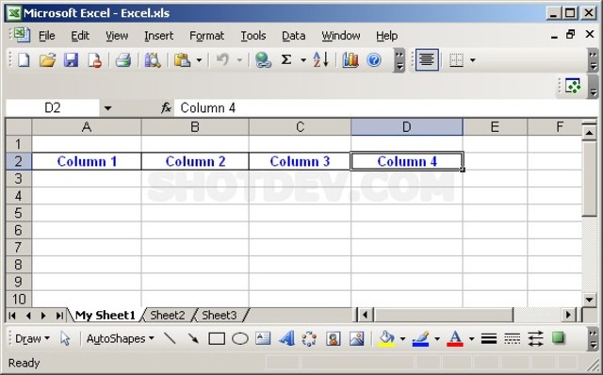Open the Borders style dropdown arrow
The width and height of the screenshot is (603, 375).
click(x=473, y=60)
